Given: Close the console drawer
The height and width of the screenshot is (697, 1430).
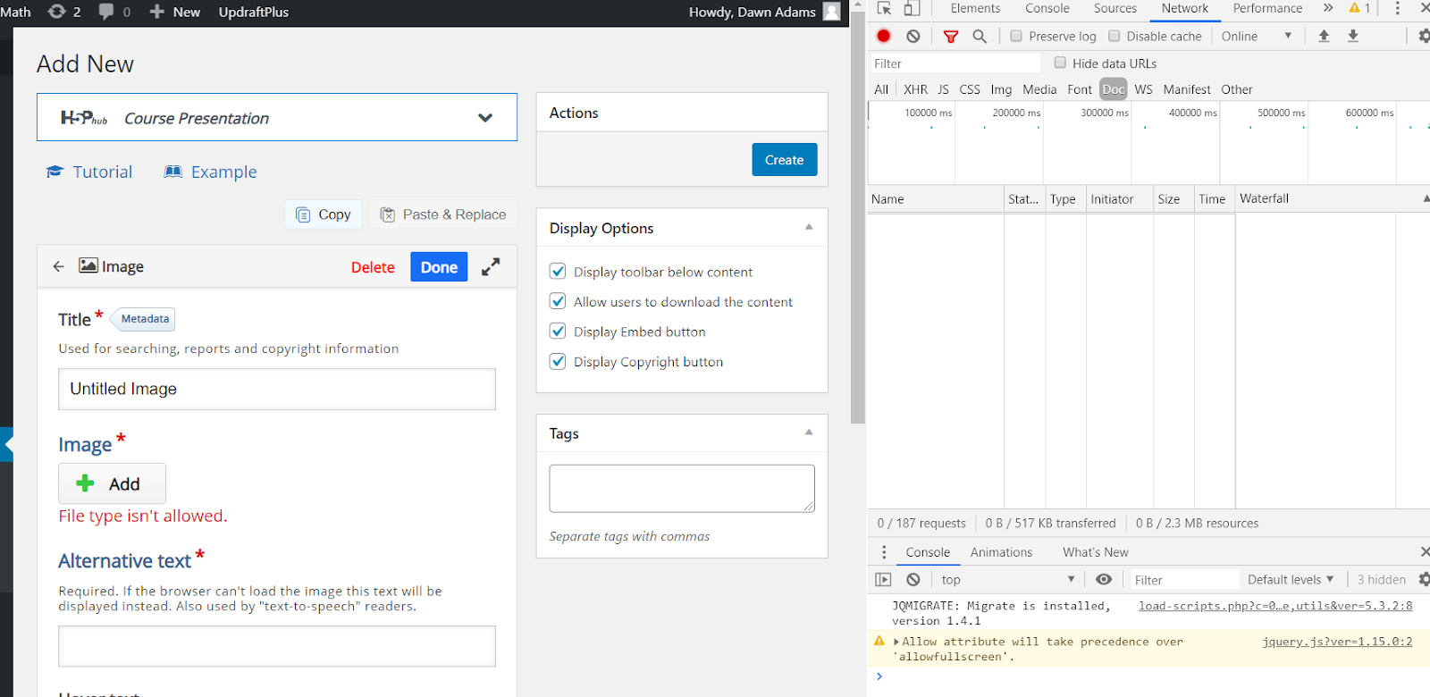Looking at the screenshot, I should coord(1425,552).
